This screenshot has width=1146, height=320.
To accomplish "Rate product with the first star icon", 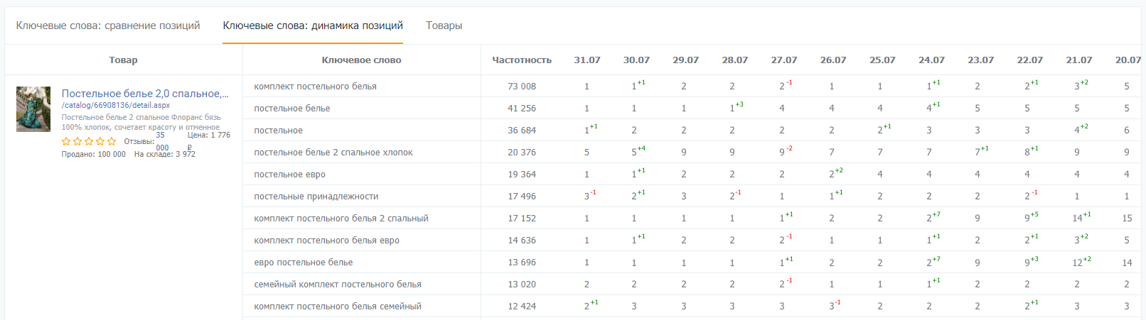I will click(x=66, y=141).
